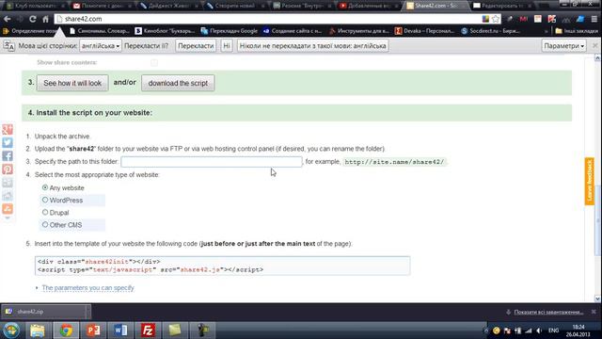Click the Pinterest share icon in sidebar

(x=8, y=169)
